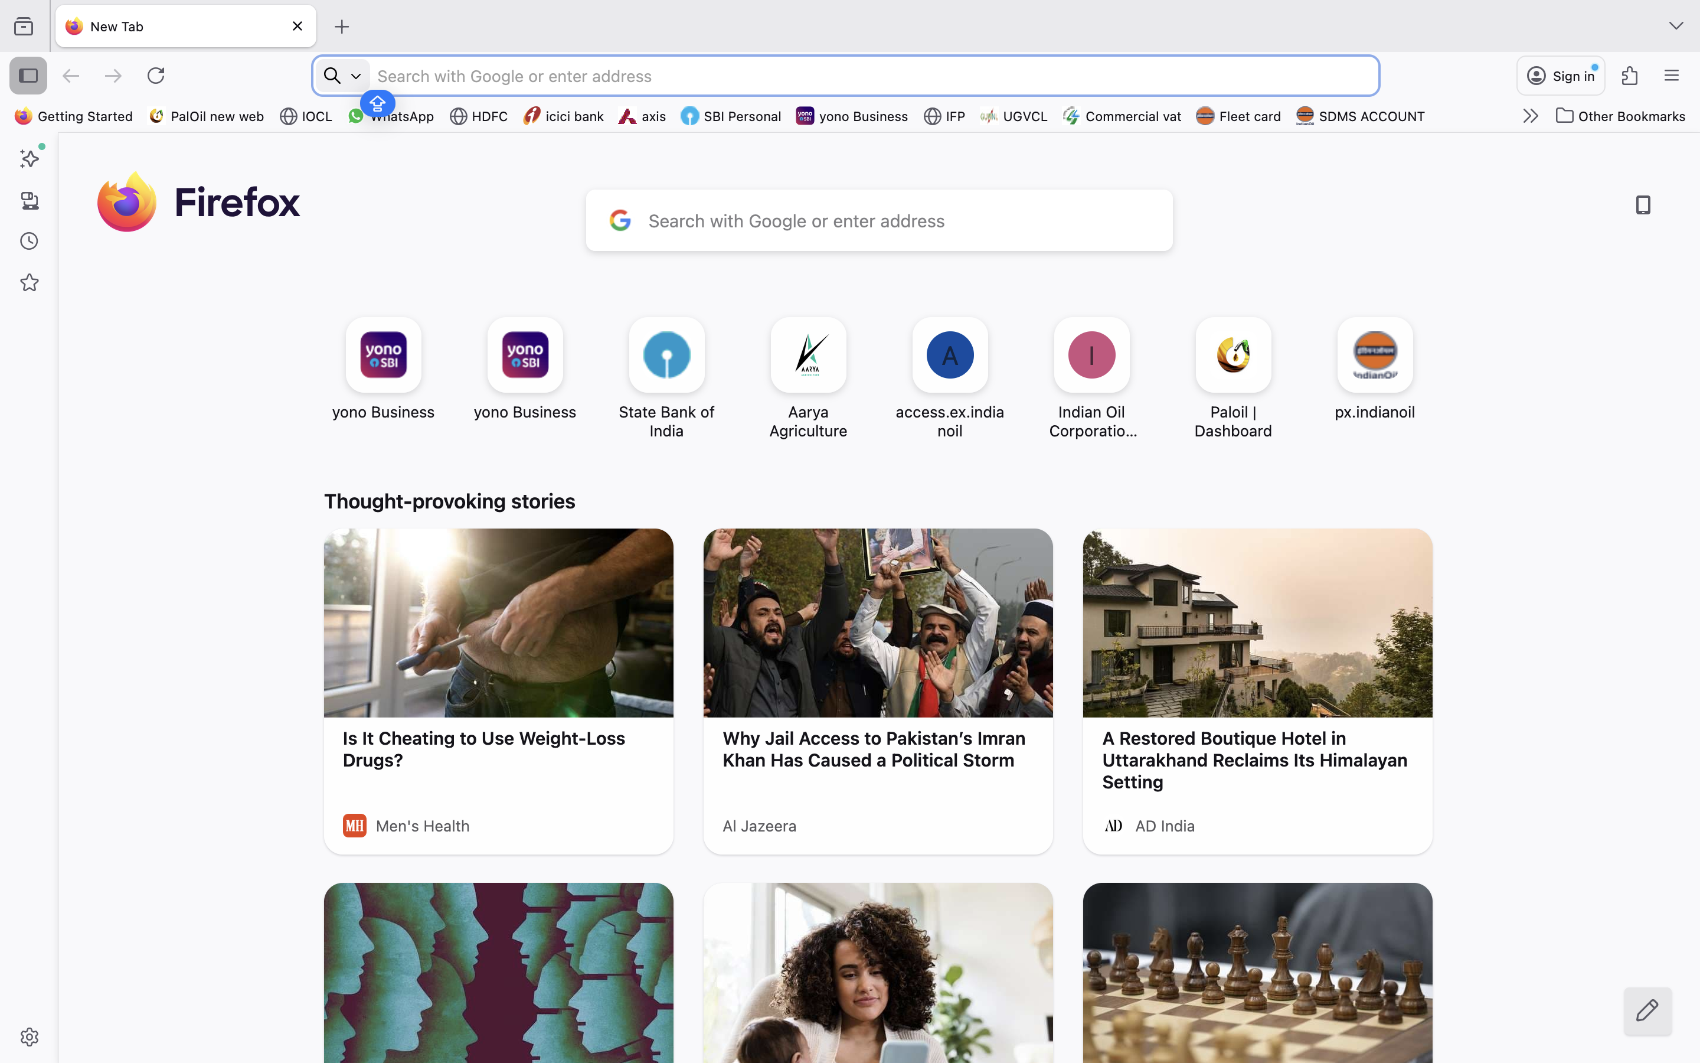Open the Paloil Dashboard shortcut tile

coord(1233,355)
